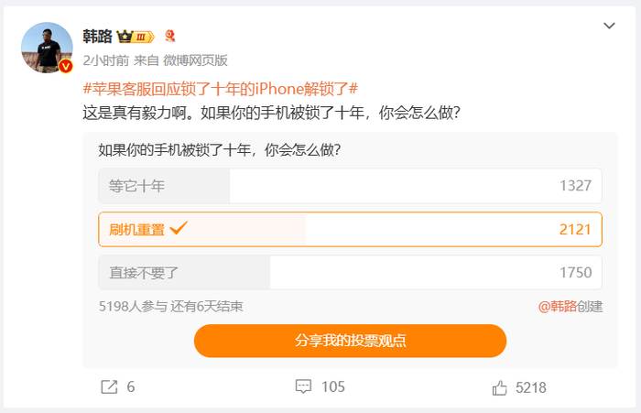This screenshot has width=641, height=413.
Task: Like the post with thumbs-up icon
Action: pos(499,387)
